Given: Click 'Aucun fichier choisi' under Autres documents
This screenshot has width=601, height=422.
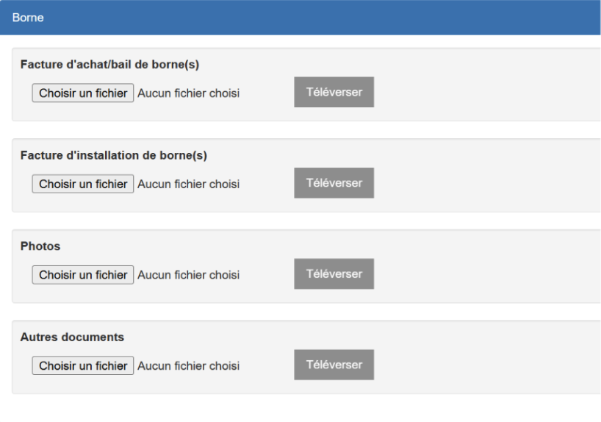Looking at the screenshot, I should 189,366.
